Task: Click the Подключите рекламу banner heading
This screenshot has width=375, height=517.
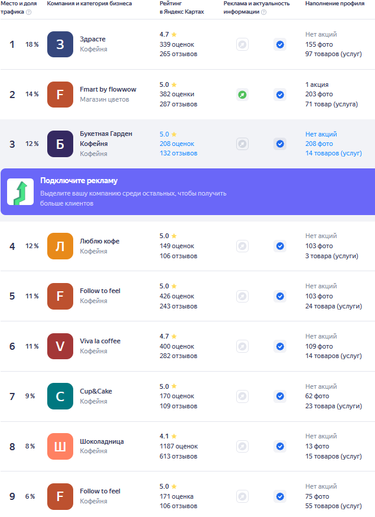Action: 79,181
